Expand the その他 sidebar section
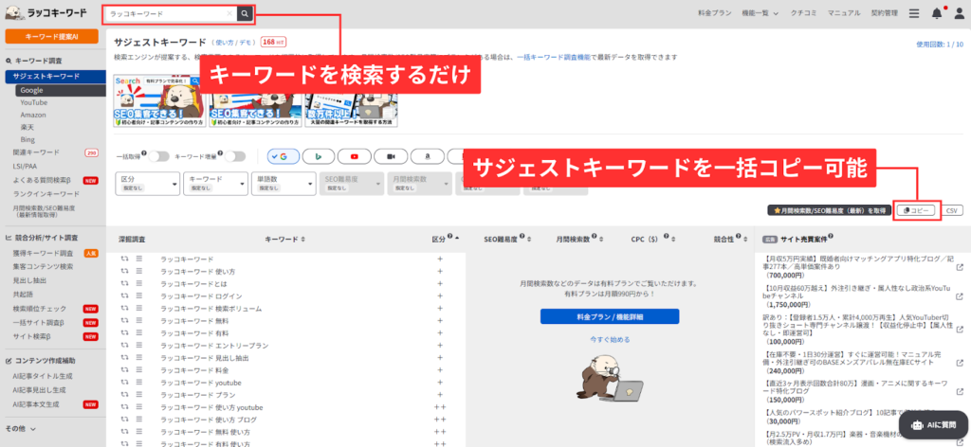This screenshot has height=447, width=971. tap(21, 428)
